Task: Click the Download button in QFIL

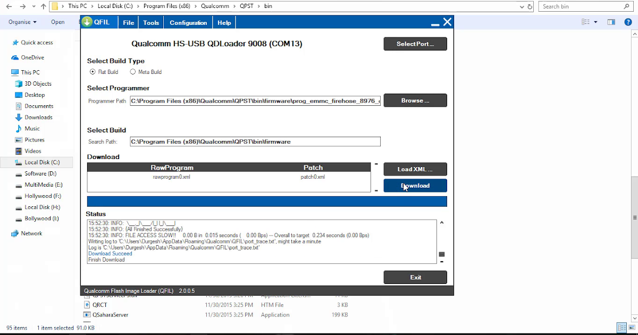Action: (x=415, y=186)
